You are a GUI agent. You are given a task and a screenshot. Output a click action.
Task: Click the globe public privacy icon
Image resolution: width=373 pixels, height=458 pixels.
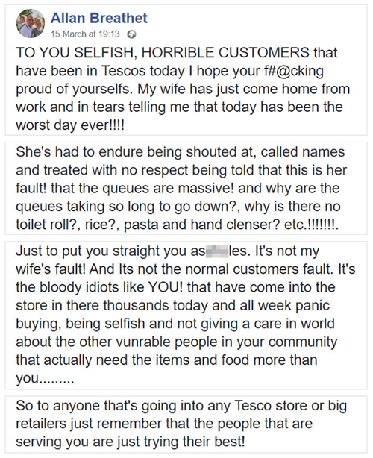pos(132,34)
